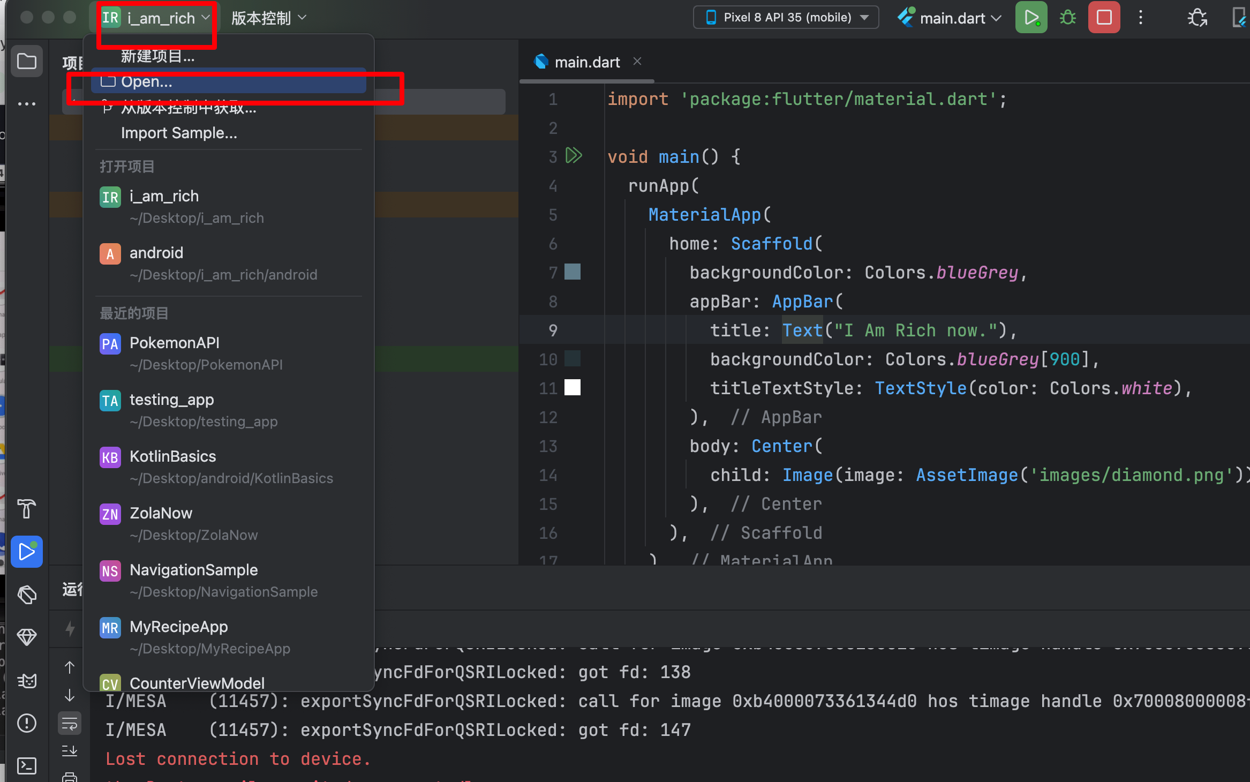Open the Logcat cat icon
The width and height of the screenshot is (1250, 782).
(26, 680)
